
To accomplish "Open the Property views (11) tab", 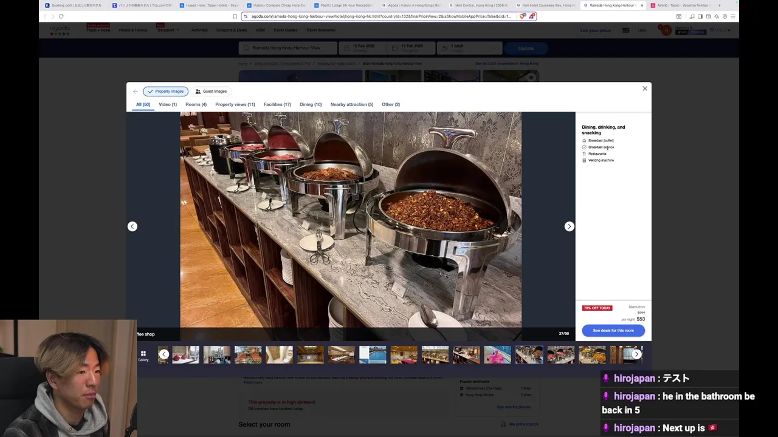I will pos(235,104).
